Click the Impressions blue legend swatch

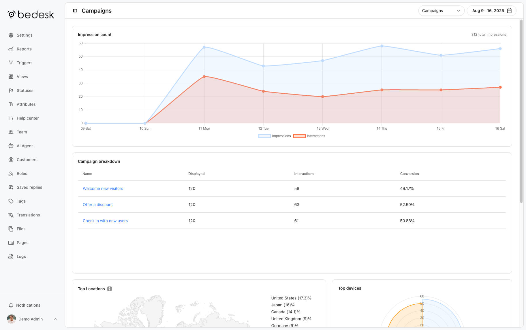[264, 136]
